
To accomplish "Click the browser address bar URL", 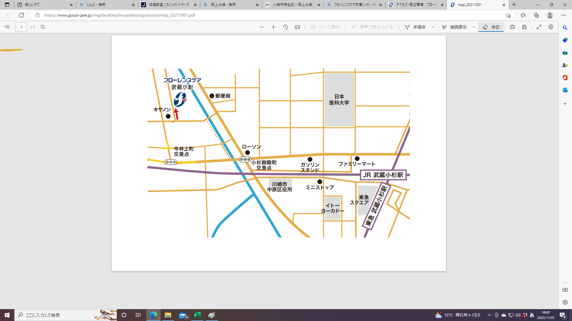I will [120, 15].
